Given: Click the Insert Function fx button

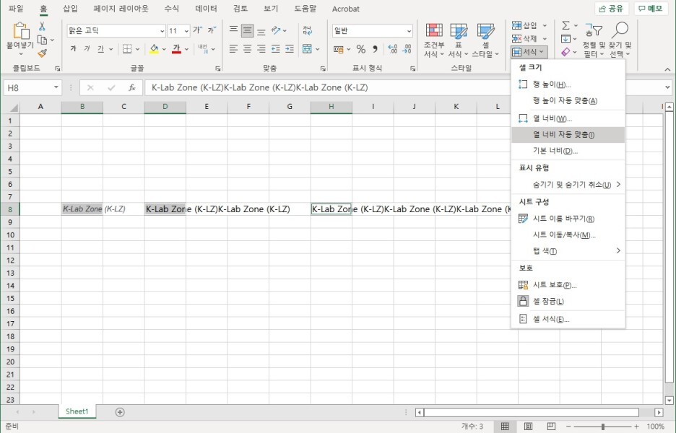Looking at the screenshot, I should tap(132, 87).
